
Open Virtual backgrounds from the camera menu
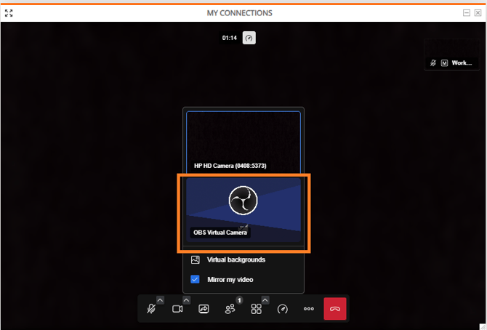(236, 259)
